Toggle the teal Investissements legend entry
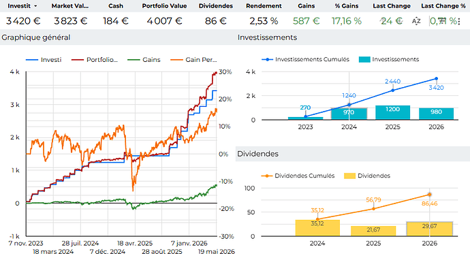This screenshot has height=262, width=470. pyautogui.click(x=389, y=59)
